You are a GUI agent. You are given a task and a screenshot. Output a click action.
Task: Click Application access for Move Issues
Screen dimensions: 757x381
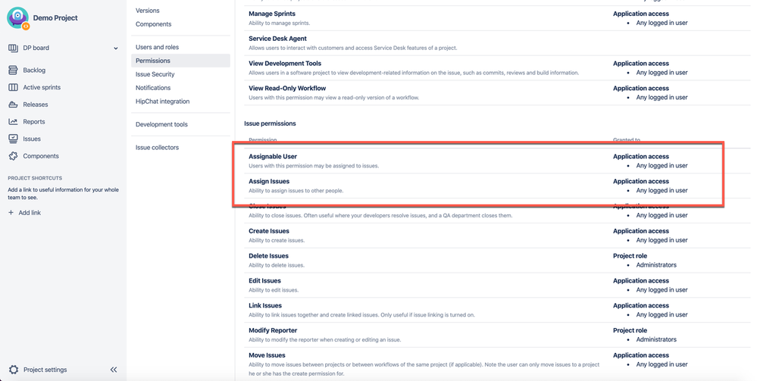click(x=640, y=355)
